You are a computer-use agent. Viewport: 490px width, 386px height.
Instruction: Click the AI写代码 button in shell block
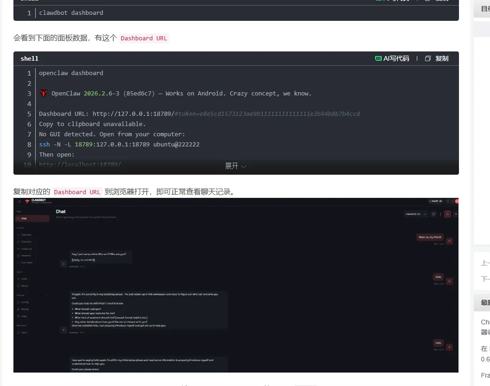pos(392,58)
